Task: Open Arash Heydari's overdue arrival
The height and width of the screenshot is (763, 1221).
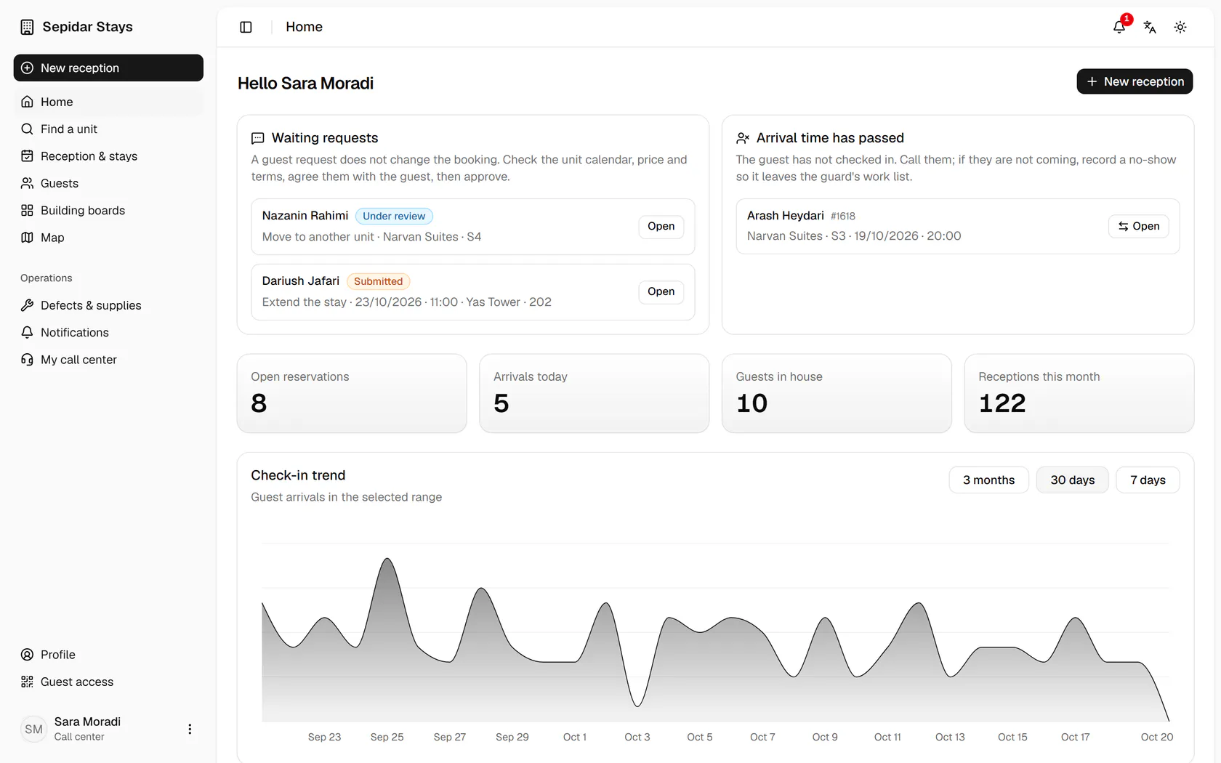Action: (x=1138, y=226)
